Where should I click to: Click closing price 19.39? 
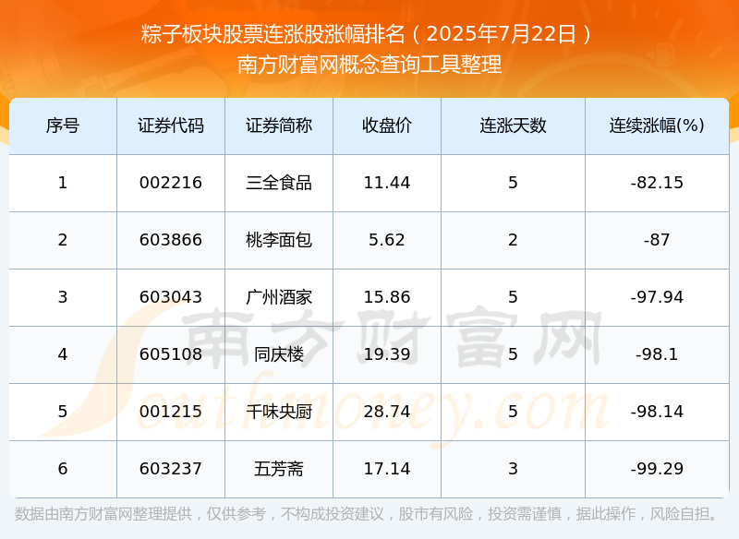tap(387, 354)
